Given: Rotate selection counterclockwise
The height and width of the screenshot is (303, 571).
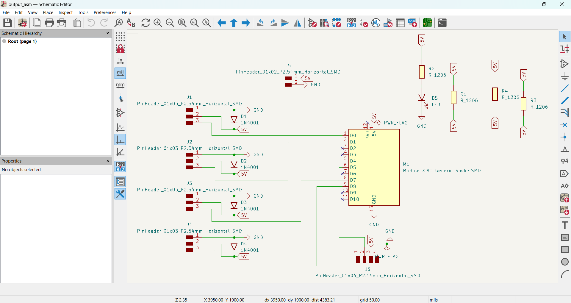Looking at the screenshot, I should (261, 23).
